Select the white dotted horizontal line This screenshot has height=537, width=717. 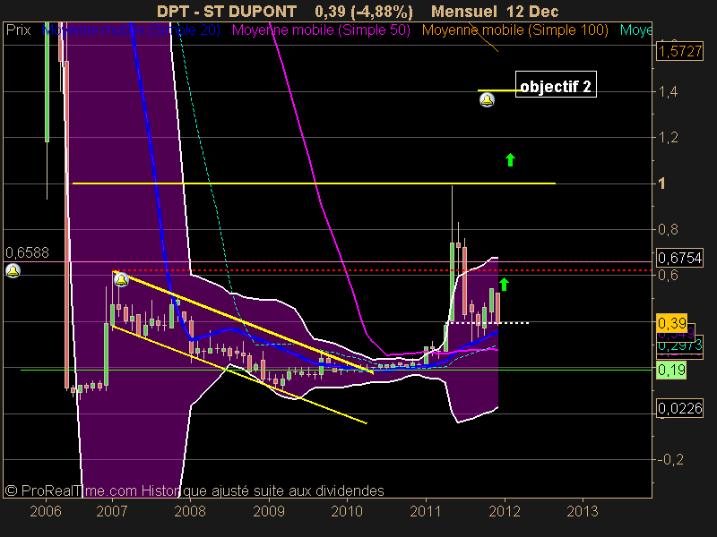pos(488,323)
